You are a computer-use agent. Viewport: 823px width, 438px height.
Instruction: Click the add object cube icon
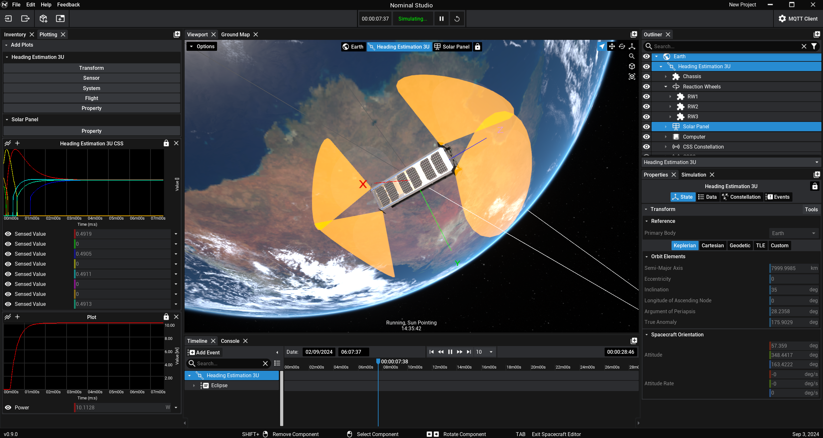tap(43, 19)
